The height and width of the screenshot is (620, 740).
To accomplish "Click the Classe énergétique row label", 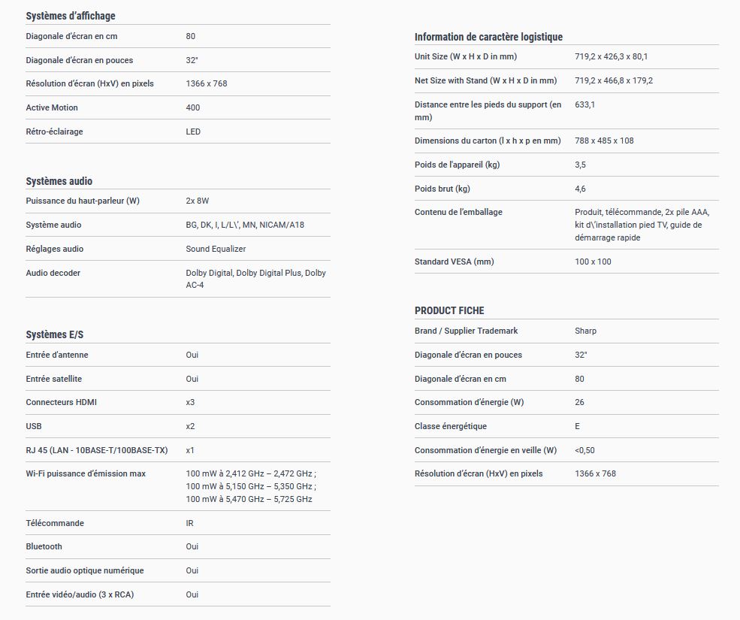I will [x=451, y=426].
